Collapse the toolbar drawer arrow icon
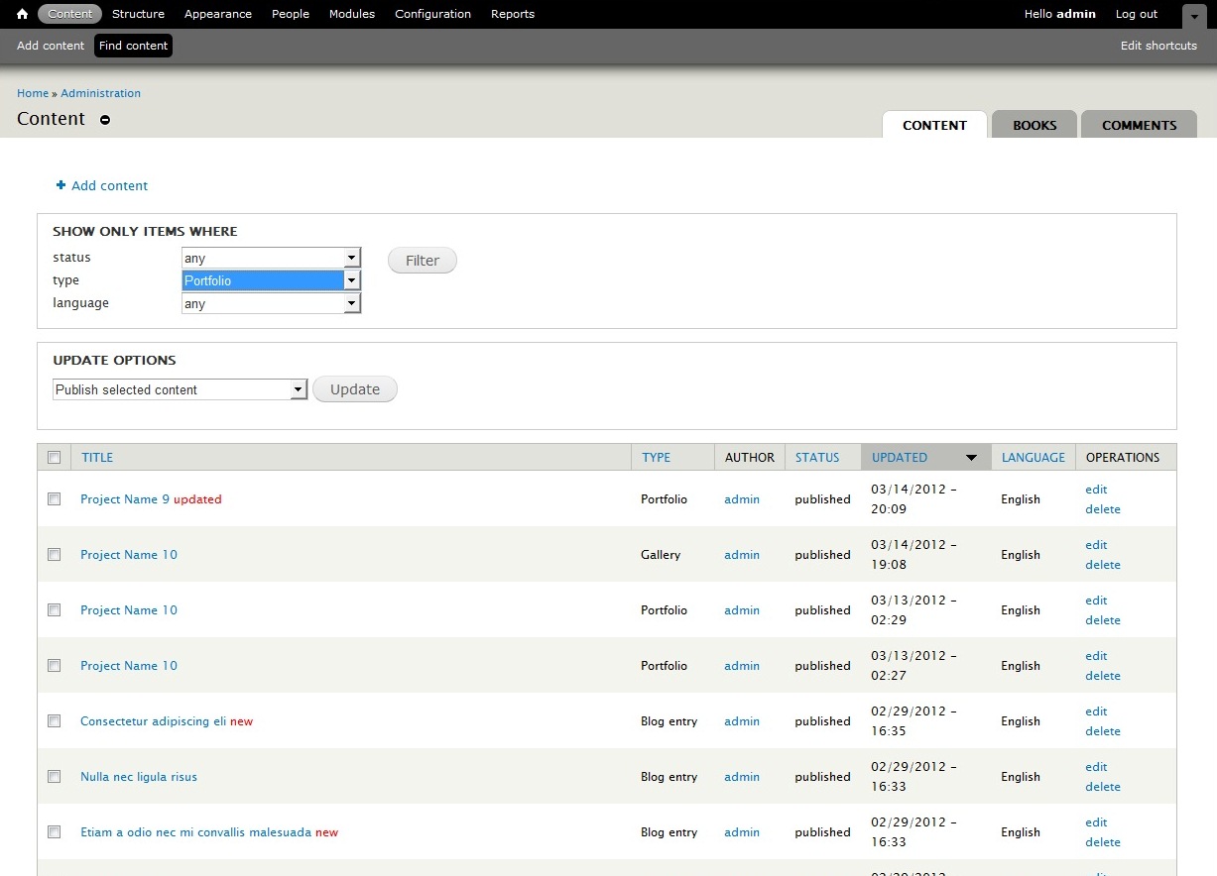 (x=1194, y=17)
